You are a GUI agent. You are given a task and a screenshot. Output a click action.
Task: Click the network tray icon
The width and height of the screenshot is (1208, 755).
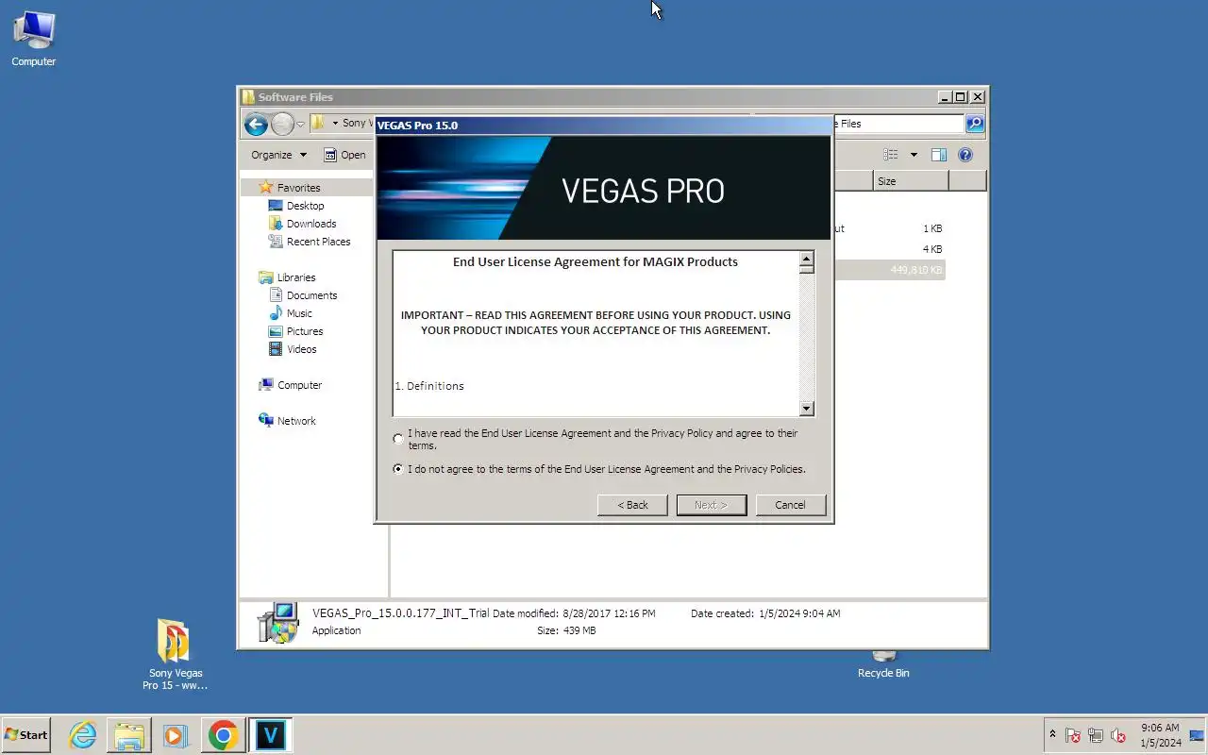1096,735
